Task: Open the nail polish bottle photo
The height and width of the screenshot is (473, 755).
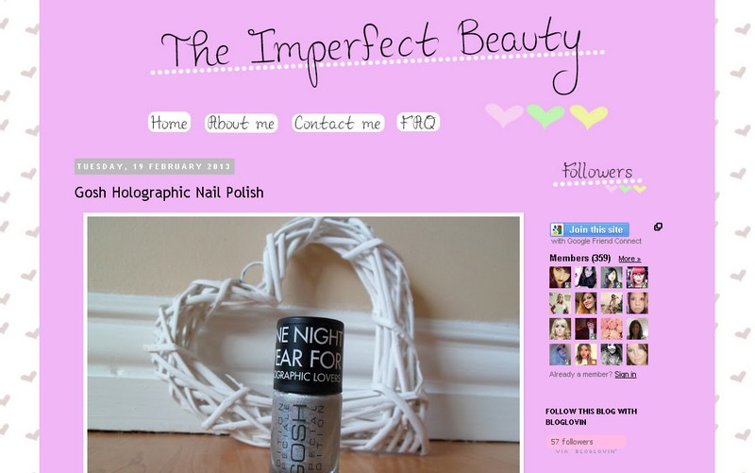Action: 303,344
